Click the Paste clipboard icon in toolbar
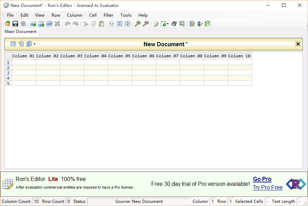 coord(102,24)
